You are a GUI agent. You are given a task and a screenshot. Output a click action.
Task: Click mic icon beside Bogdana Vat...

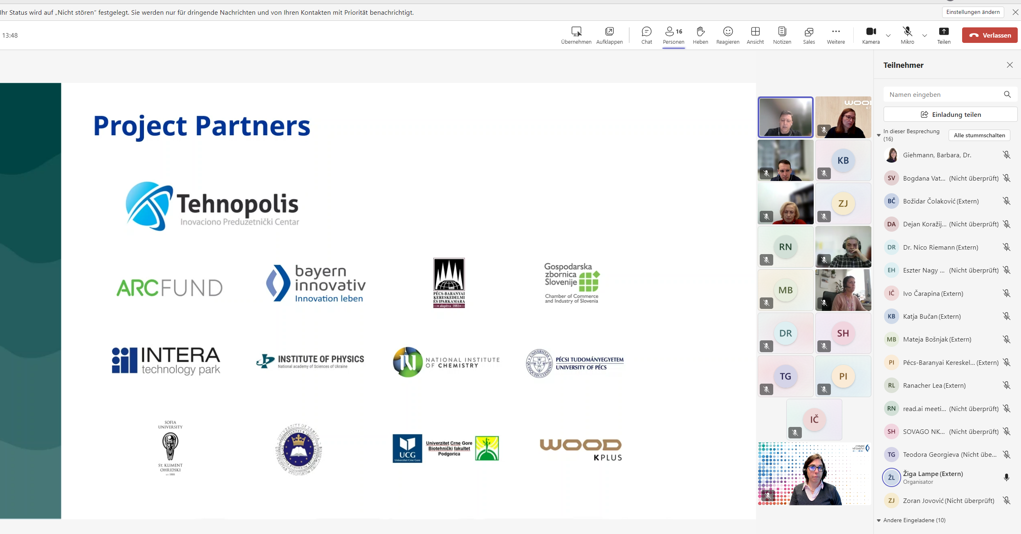point(1006,178)
